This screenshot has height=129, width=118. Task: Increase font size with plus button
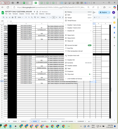57,17
